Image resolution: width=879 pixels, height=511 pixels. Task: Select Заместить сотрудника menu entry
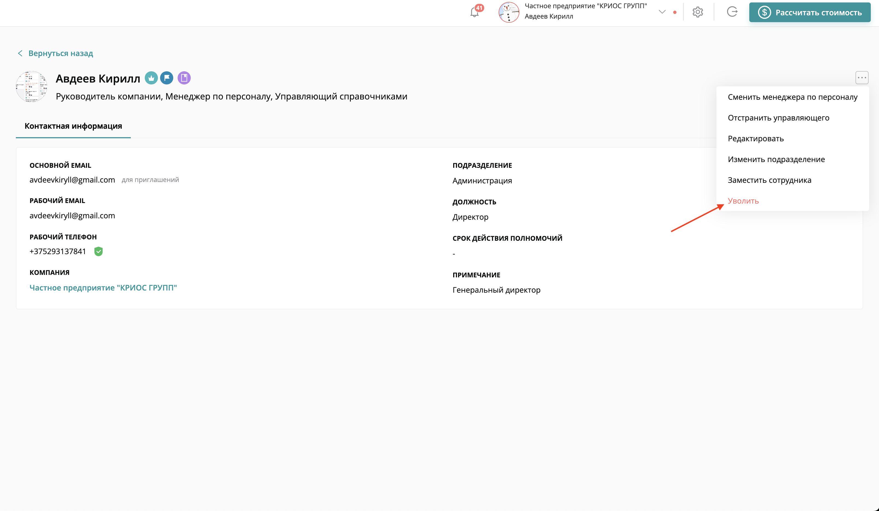point(769,180)
